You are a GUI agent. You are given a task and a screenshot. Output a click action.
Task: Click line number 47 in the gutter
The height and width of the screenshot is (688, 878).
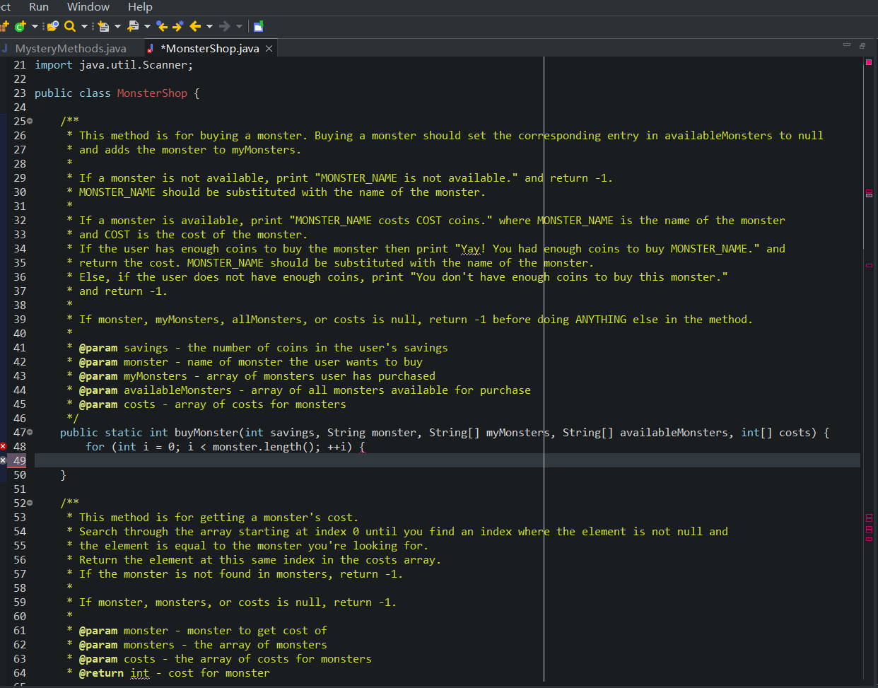coord(20,432)
